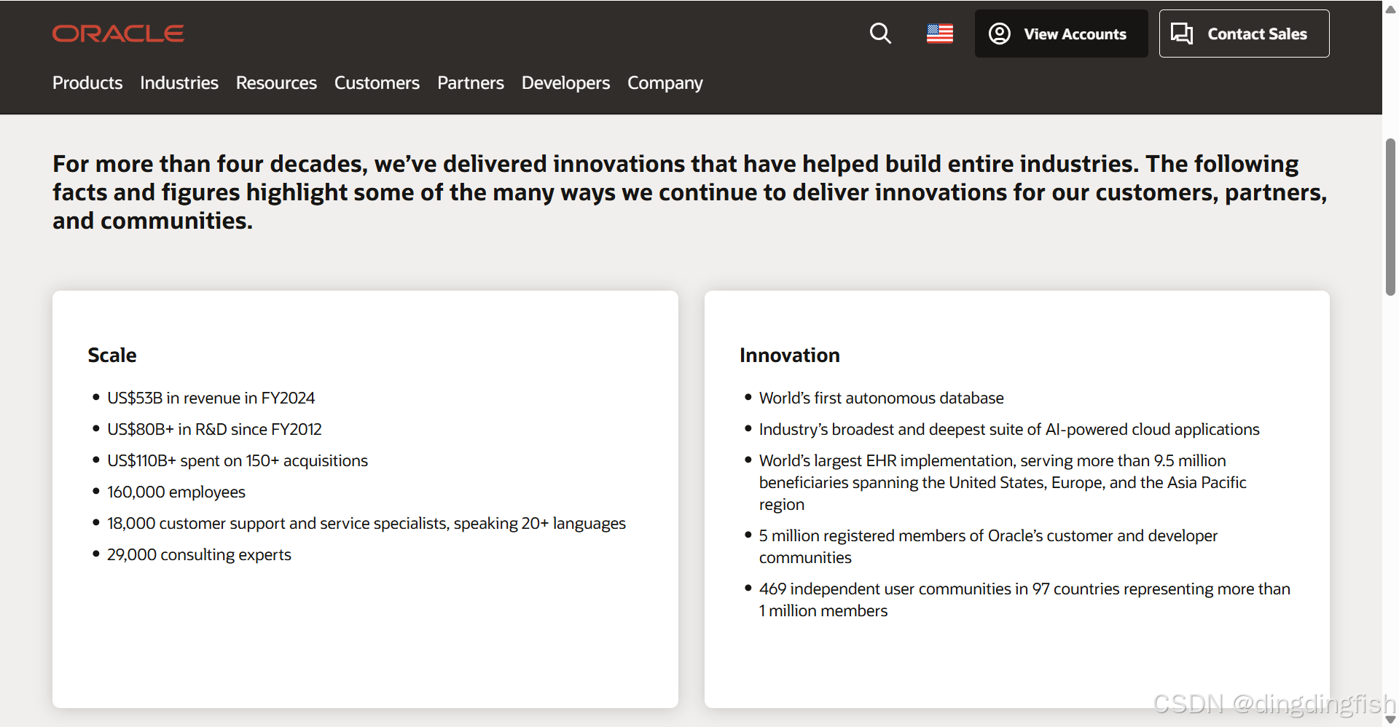Viewport: 1399px width, 727px height.
Task: Click 'US$53B in revenue in FY2024'
Action: click(211, 398)
